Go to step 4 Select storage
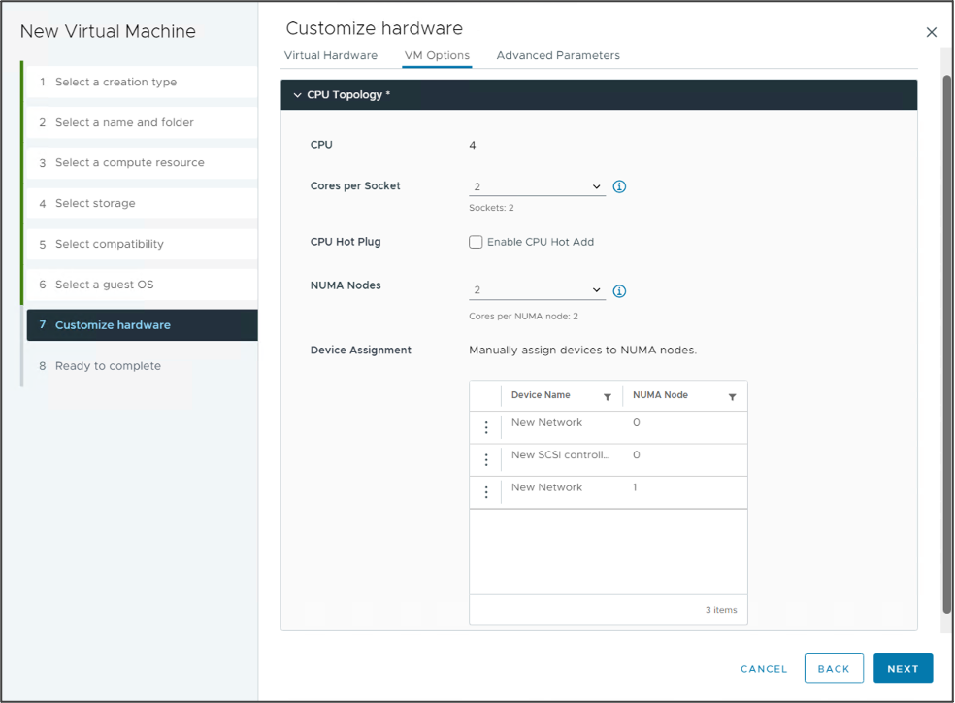 (x=95, y=203)
